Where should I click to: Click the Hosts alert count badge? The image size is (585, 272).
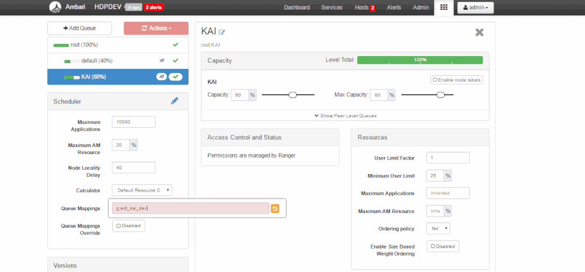372,8
